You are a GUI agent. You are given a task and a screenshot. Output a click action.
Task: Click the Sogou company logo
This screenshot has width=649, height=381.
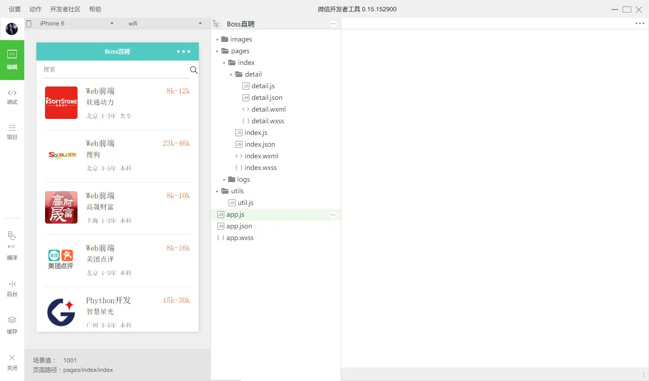tap(61, 155)
